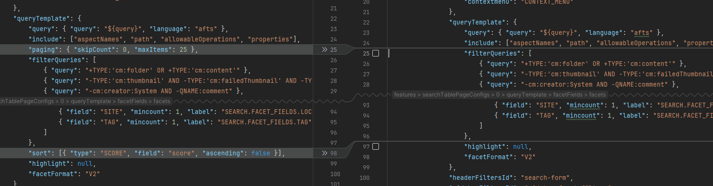Place the cursor on the highlighted paging line
Image resolution: width=713 pixels, height=186 pixels.
click(x=156, y=49)
